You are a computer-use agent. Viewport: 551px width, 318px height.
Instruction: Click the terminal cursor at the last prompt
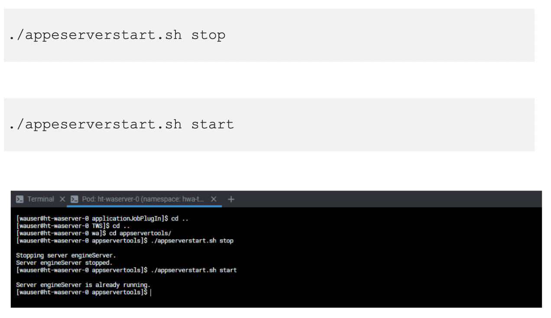click(151, 292)
